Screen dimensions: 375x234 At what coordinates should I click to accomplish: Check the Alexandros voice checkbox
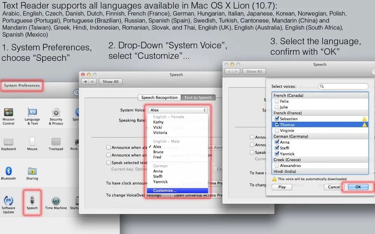[x=277, y=165]
